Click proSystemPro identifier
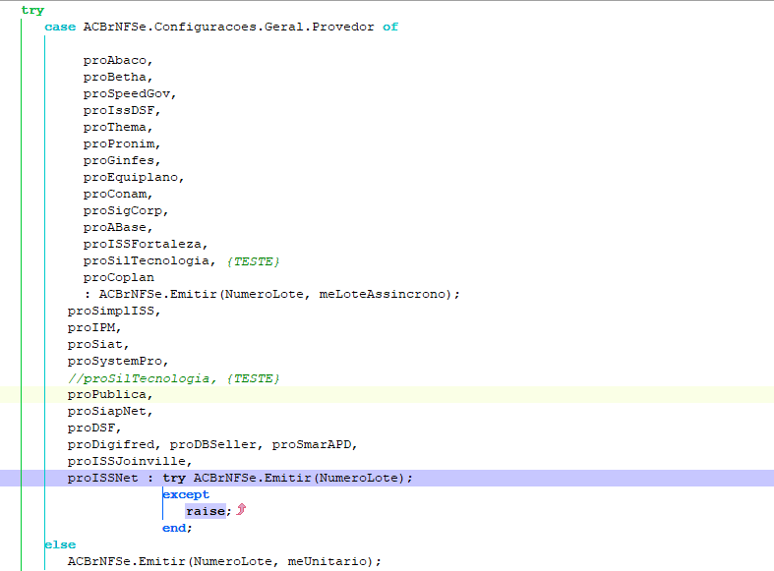This screenshot has height=571, width=774. click(115, 362)
